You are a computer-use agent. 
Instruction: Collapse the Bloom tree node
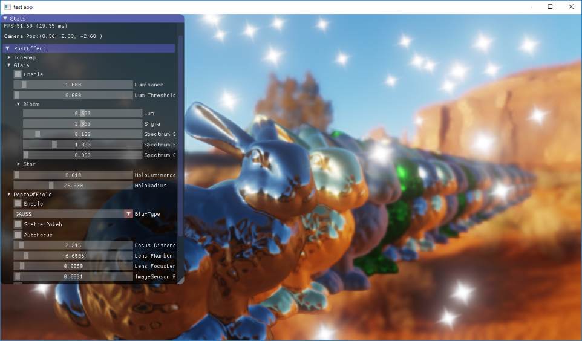(x=19, y=104)
